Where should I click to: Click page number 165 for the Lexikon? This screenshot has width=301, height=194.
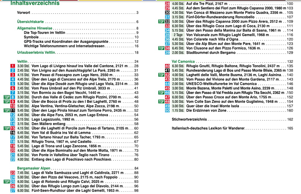point(290,128)
